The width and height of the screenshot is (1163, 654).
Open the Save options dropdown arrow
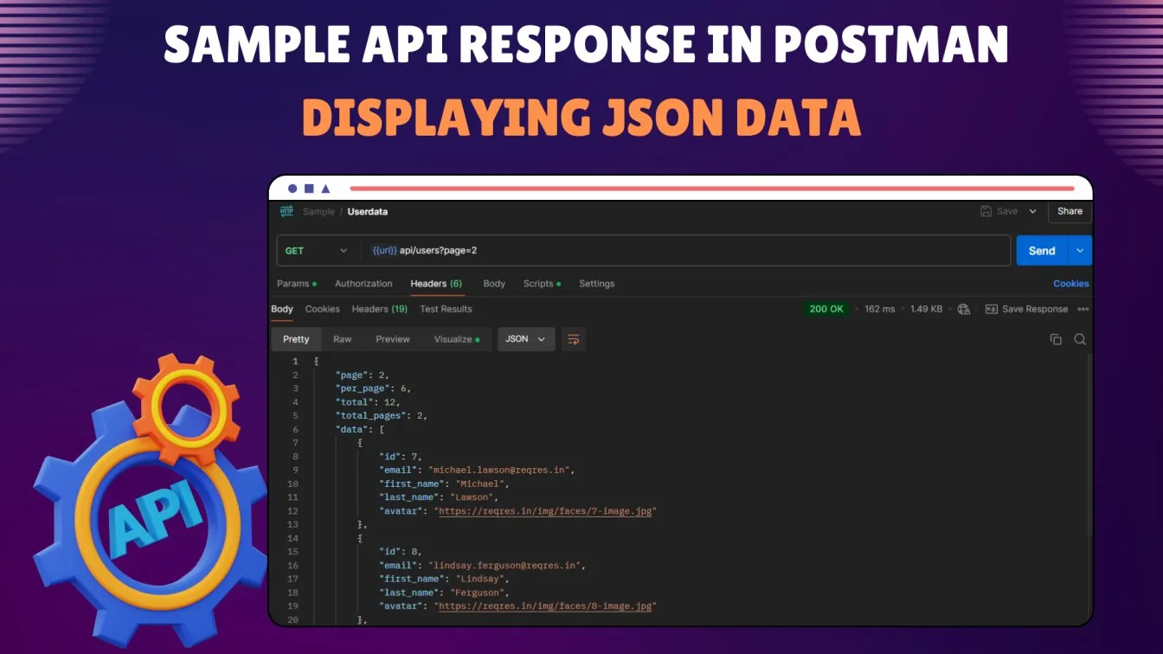coord(1032,211)
